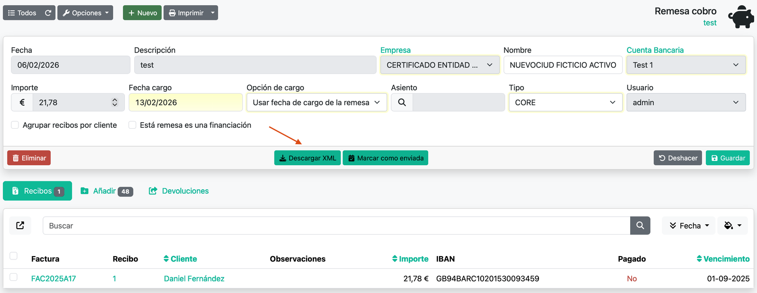The image size is (757, 293).
Task: Click the Fecha field 06/02/2026
Action: click(70, 65)
